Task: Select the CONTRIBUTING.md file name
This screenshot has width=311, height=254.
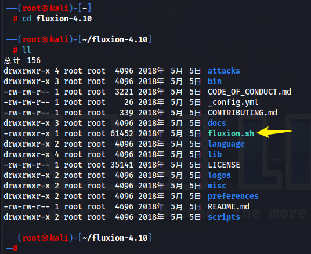Action: coord(243,113)
